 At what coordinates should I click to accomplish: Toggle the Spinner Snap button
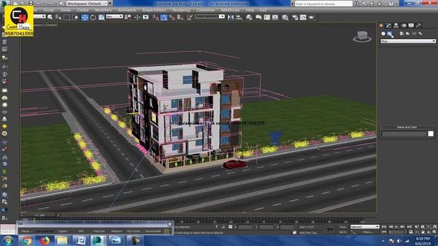pos(181,17)
